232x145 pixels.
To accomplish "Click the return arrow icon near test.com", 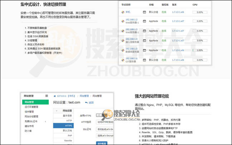I will pyautogui.click(x=86, y=102).
